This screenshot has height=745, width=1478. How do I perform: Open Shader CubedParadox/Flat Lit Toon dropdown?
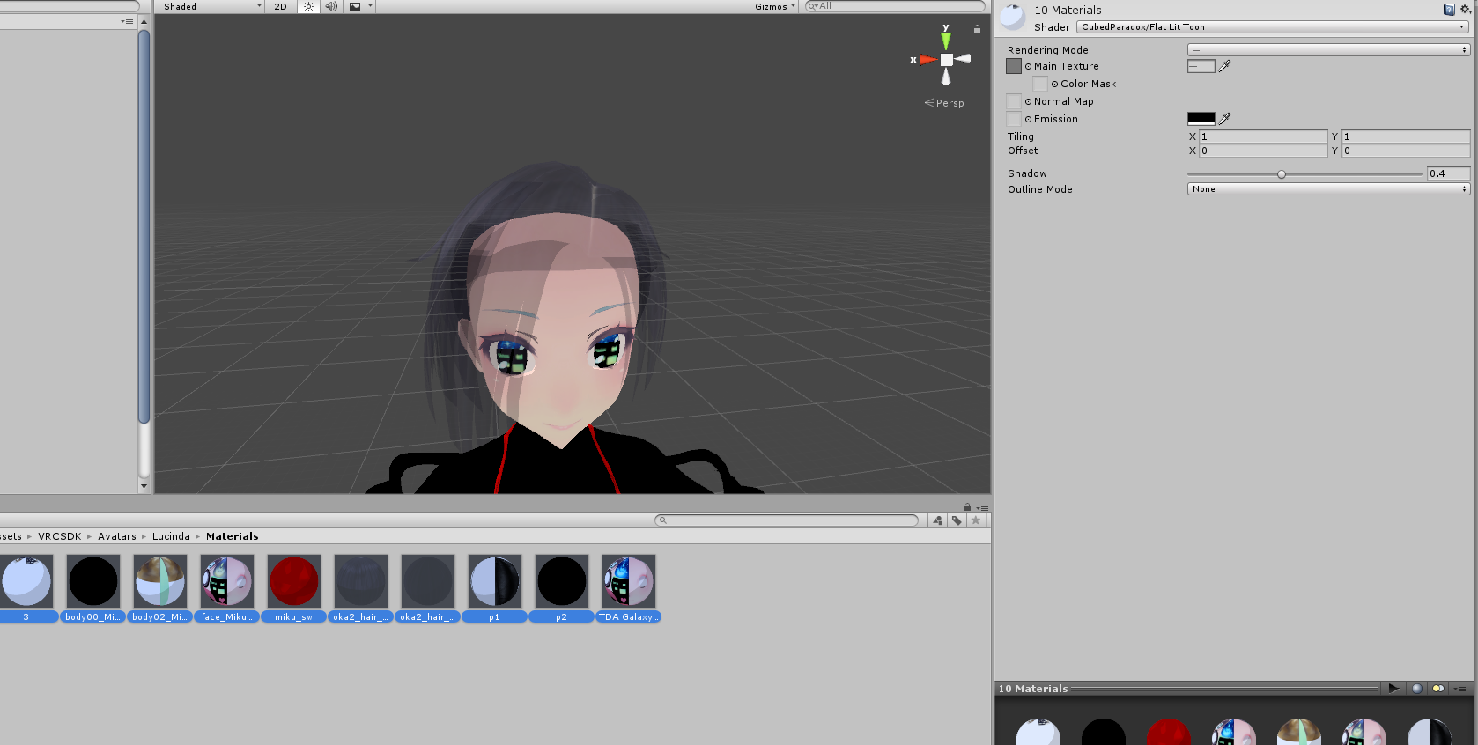1273,27
